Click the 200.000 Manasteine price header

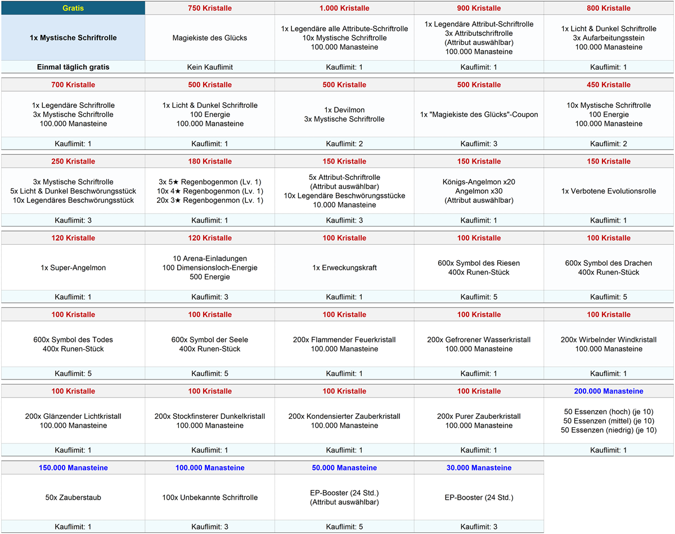click(x=609, y=391)
